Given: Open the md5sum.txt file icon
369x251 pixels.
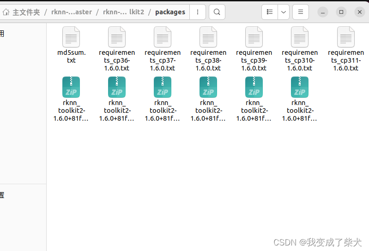Looking at the screenshot, I should click(x=71, y=37).
